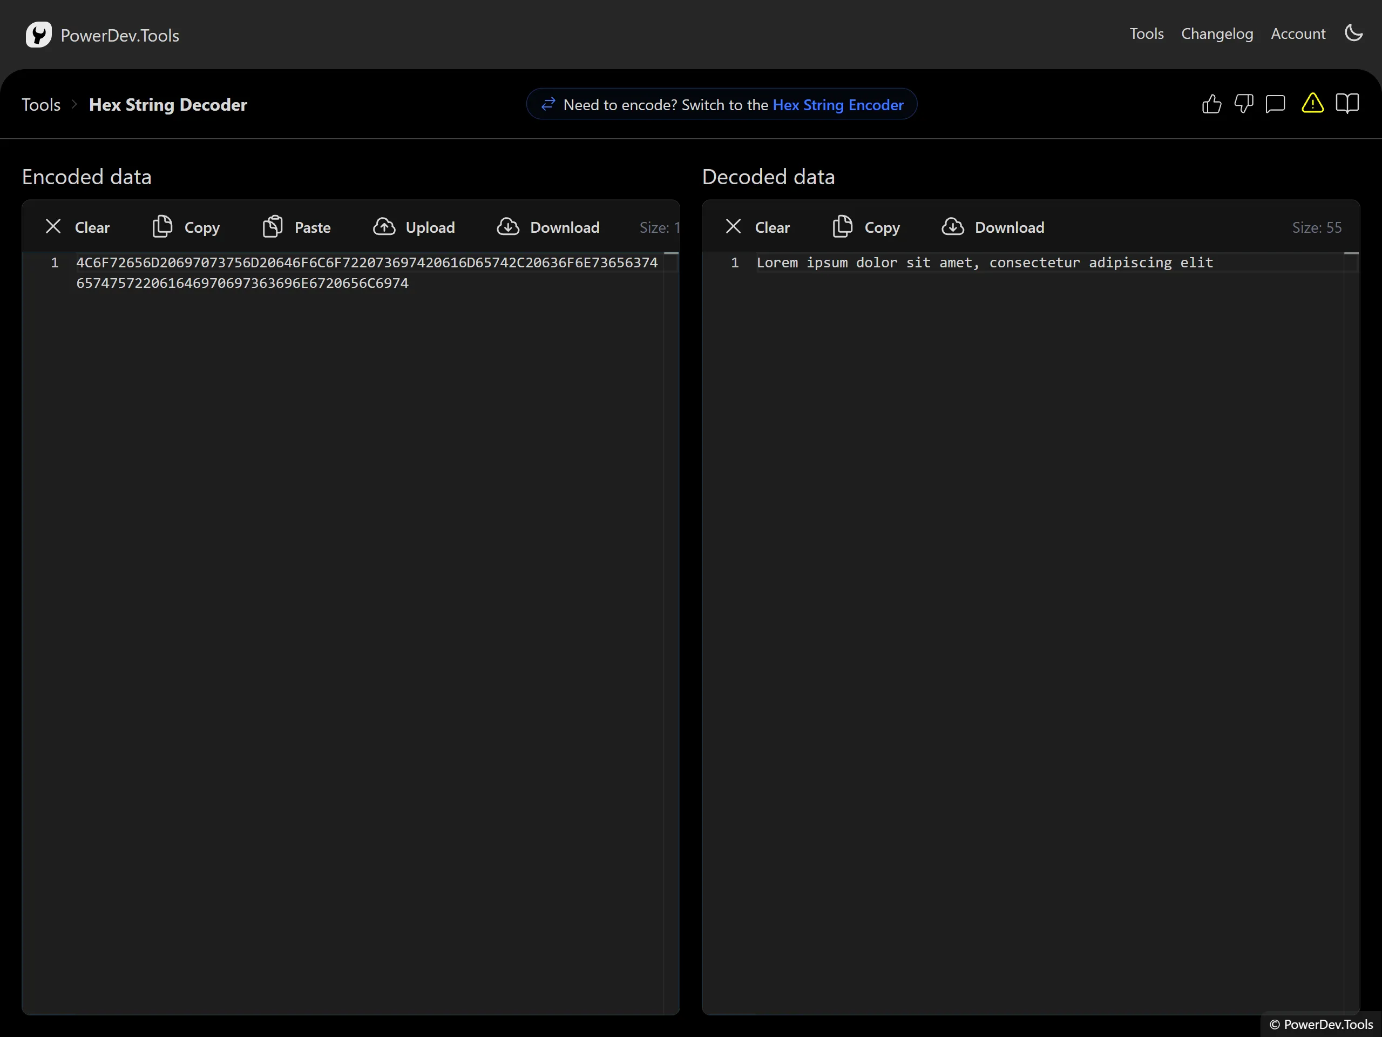Open the Account menu item

coord(1298,33)
